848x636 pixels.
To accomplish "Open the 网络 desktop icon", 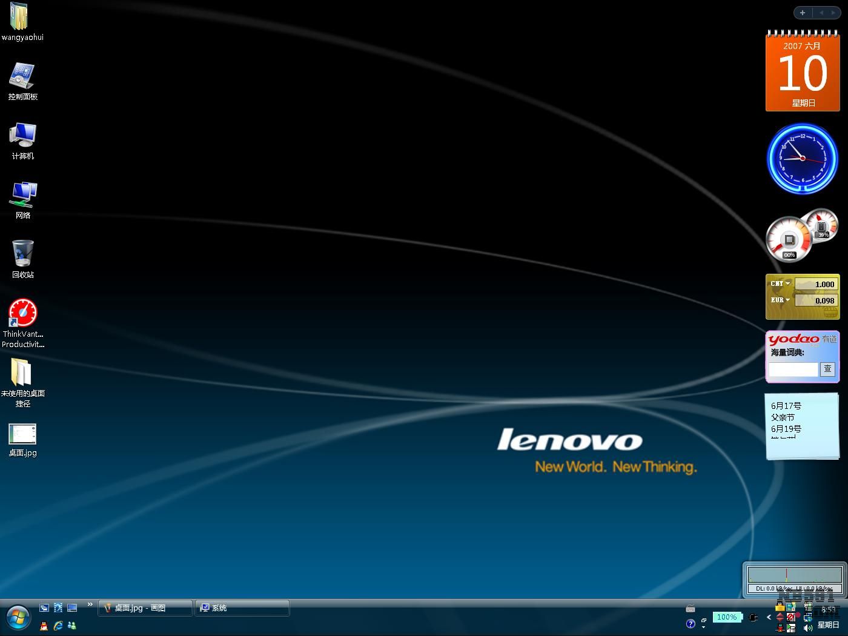I will (22, 194).
